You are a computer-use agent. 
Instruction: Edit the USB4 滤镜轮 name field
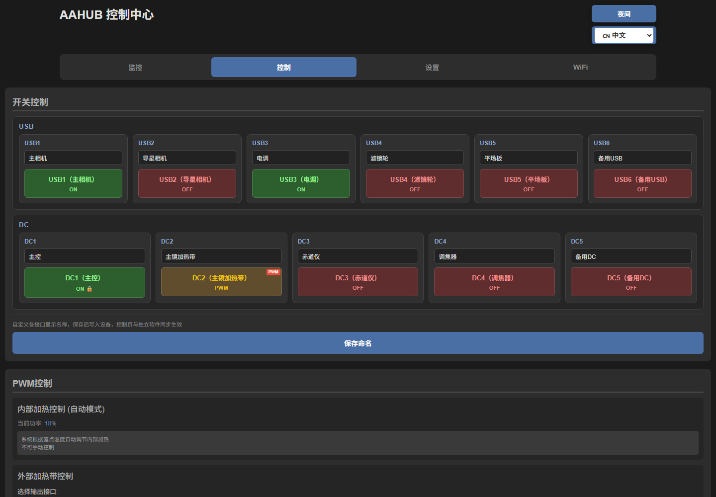(415, 158)
